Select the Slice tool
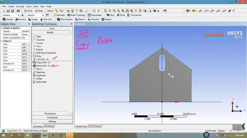The width and height of the screenshot is (247, 138). point(110,15)
